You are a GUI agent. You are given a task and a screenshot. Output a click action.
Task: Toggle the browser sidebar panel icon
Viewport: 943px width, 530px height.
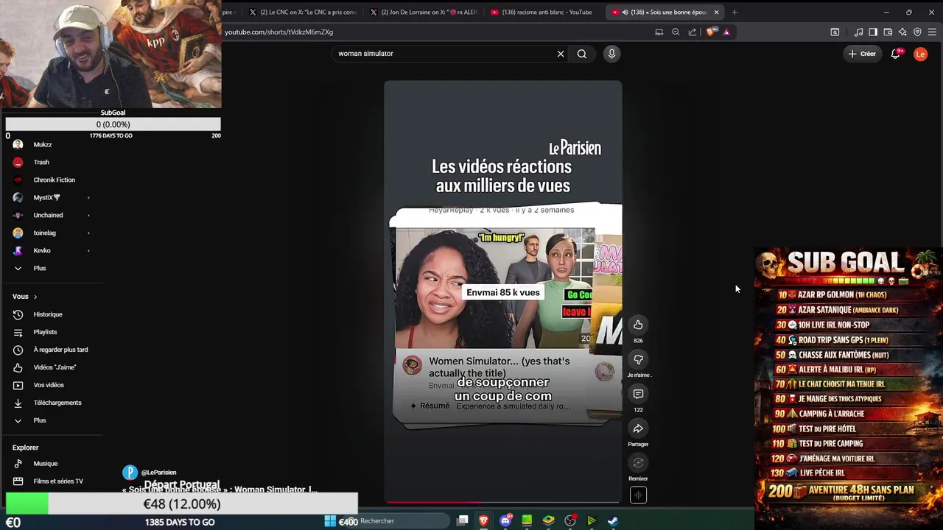coord(873,32)
